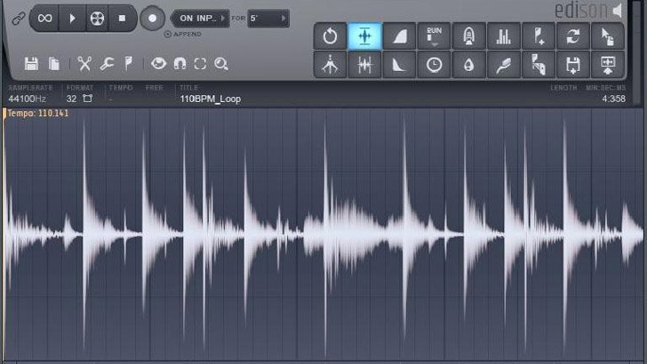Image resolution: width=647 pixels, height=364 pixels.
Task: Click the equalizer bars icon
Action: [504, 36]
